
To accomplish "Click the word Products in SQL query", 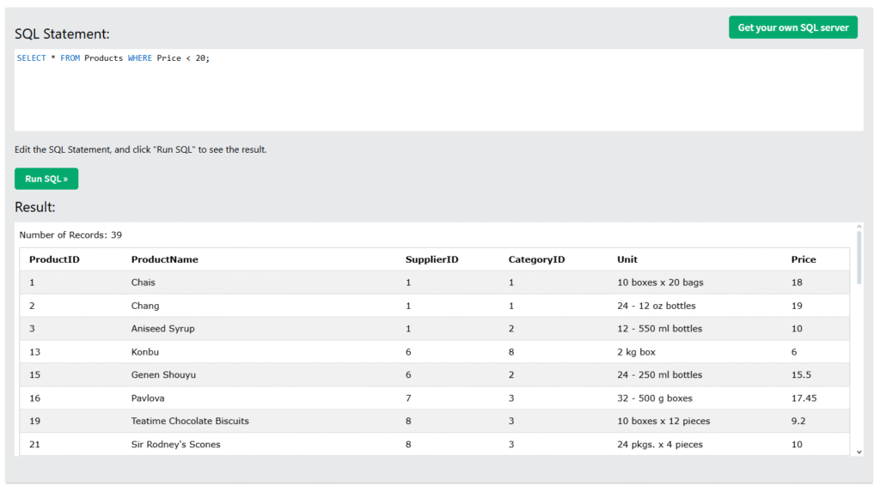I will pos(103,58).
